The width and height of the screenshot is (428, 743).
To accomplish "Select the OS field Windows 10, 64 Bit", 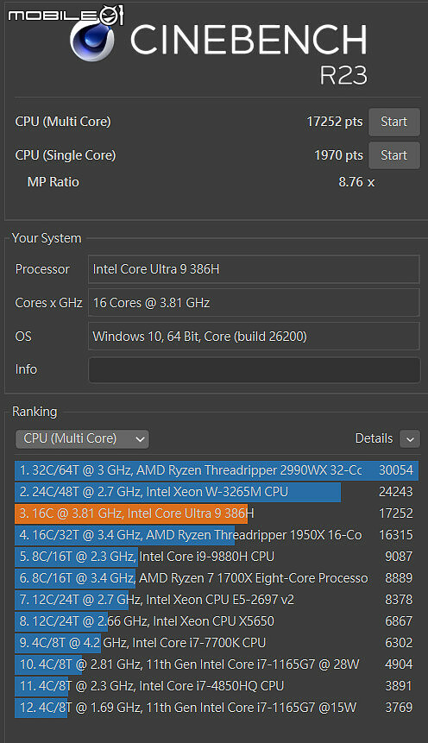I will pos(254,337).
